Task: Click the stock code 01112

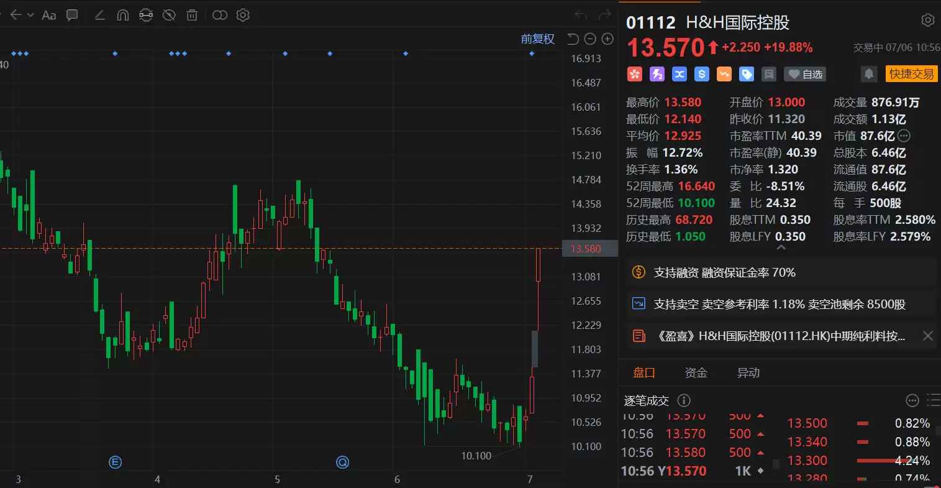Action: click(x=650, y=22)
